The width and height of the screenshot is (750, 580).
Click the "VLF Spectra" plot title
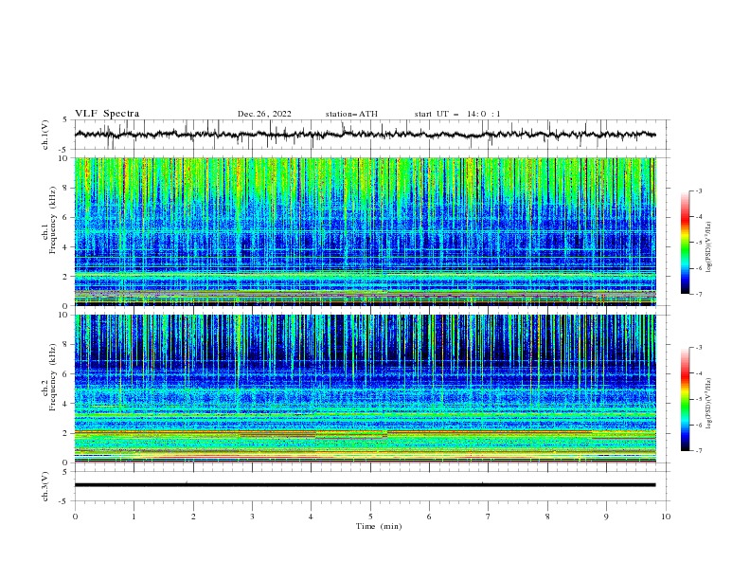(x=107, y=114)
